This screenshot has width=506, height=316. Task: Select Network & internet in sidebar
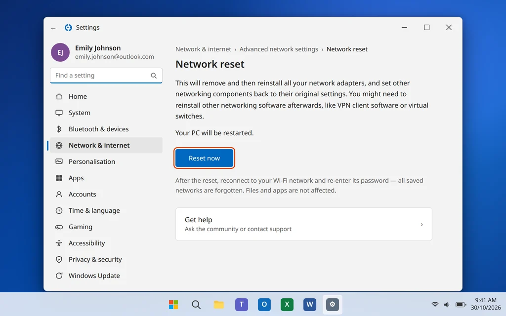point(106,146)
